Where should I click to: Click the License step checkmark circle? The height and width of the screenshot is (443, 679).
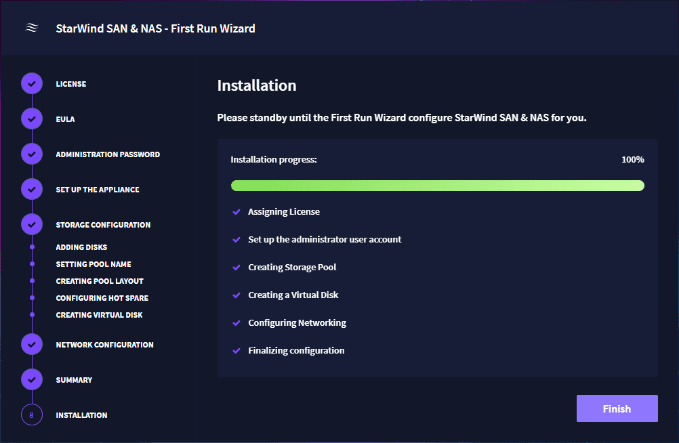pyautogui.click(x=32, y=83)
